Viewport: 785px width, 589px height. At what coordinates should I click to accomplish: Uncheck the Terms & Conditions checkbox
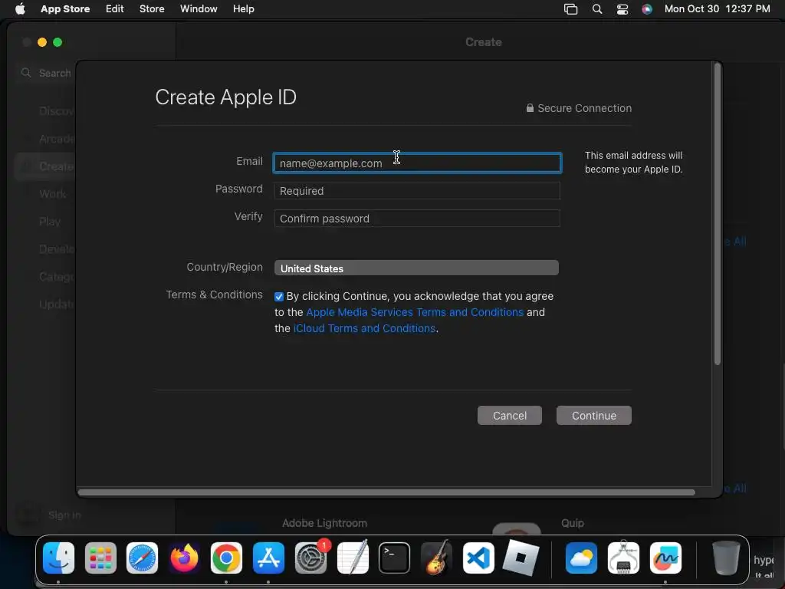tap(279, 297)
